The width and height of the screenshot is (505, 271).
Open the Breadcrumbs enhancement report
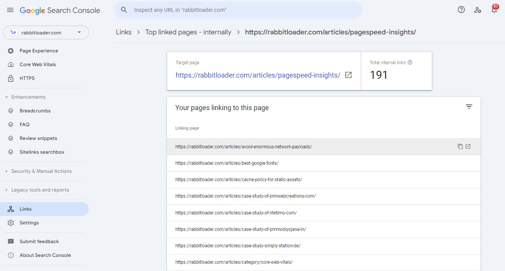point(35,111)
